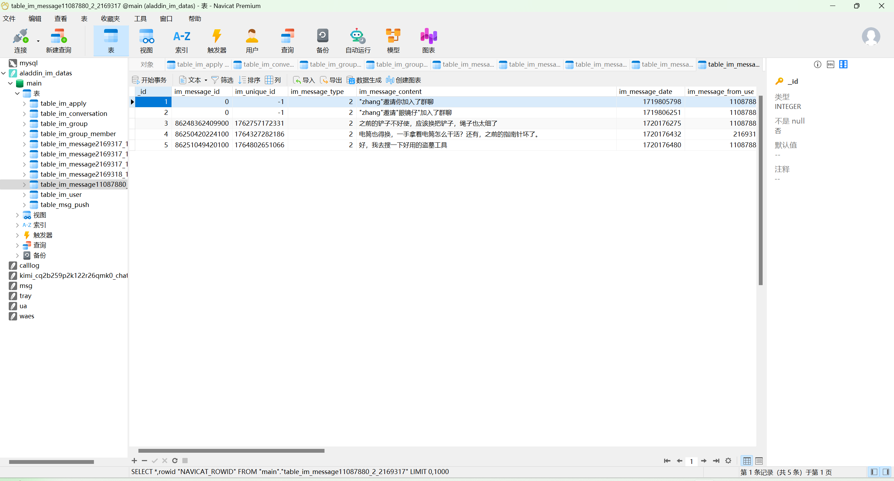This screenshot has width=894, height=481.
Task: Open the 文本 dropdown arrow
Action: click(x=206, y=80)
